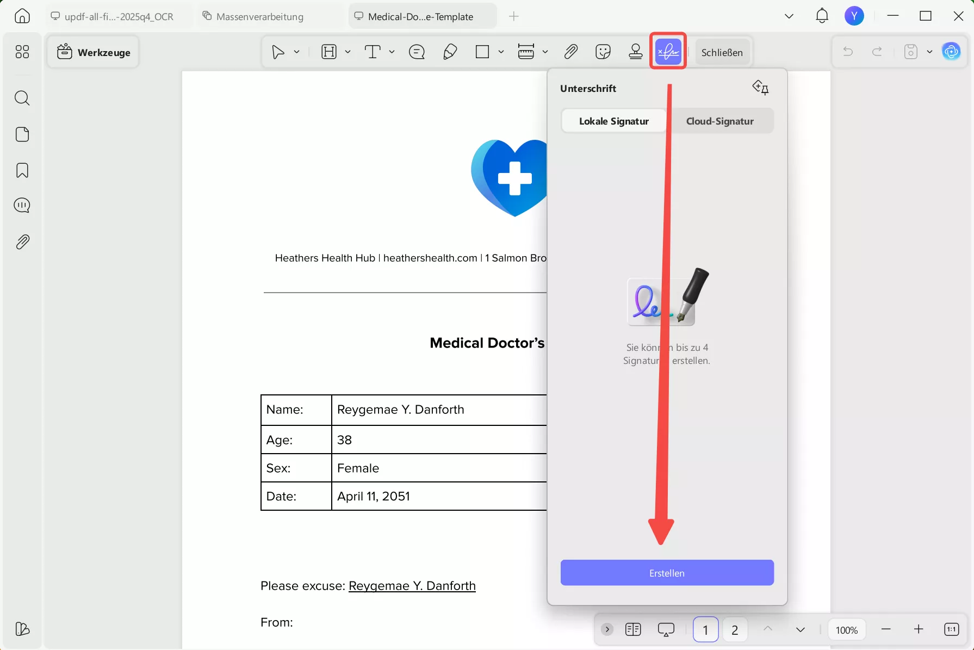Viewport: 974px width, 650px height.
Task: Open the Home screen icon
Action: pyautogui.click(x=22, y=16)
